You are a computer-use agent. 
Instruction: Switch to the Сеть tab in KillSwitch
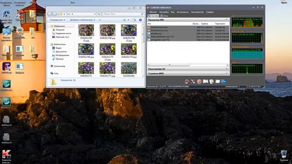pyautogui.click(x=164, y=16)
